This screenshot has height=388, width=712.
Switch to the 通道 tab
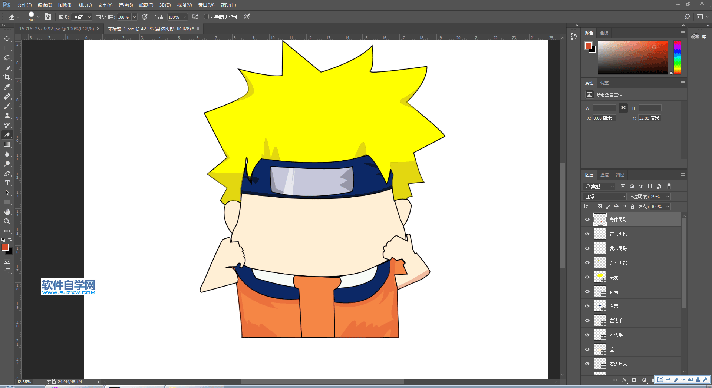[604, 175]
